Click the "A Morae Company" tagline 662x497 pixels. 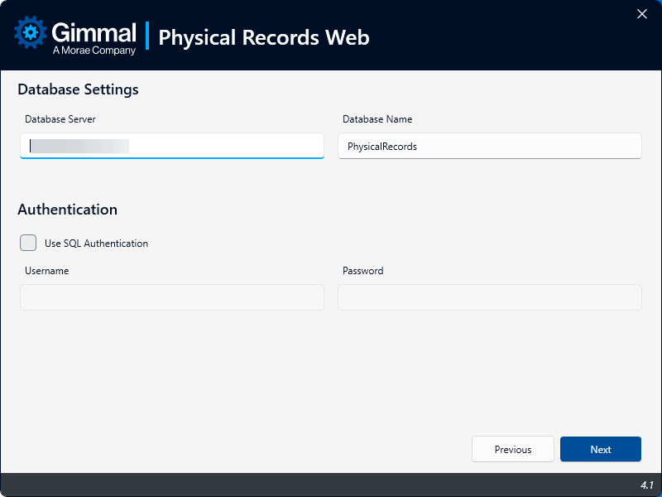94,51
